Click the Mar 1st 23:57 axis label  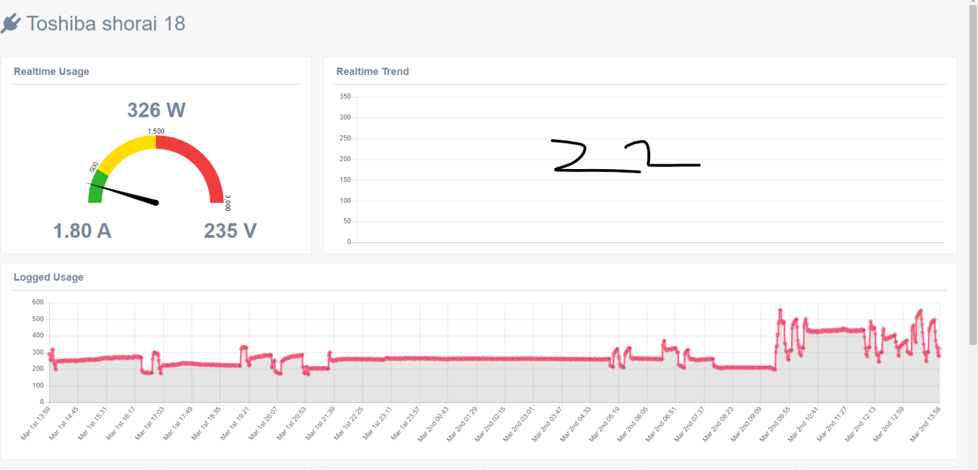coord(405,423)
